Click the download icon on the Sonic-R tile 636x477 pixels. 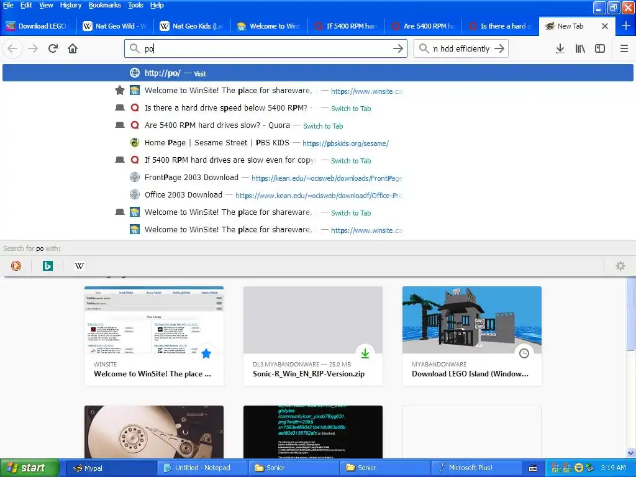pos(365,353)
